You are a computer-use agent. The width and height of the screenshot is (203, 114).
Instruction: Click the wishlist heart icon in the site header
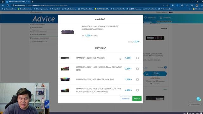(x=145, y=17)
